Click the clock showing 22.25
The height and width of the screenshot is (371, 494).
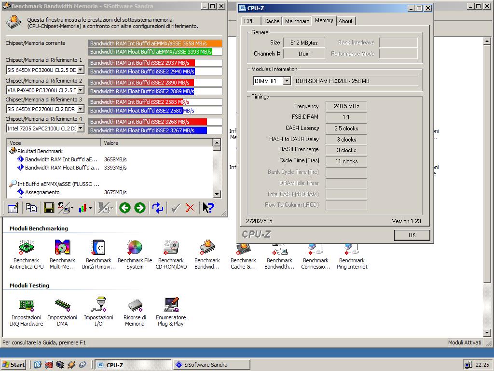click(482, 365)
